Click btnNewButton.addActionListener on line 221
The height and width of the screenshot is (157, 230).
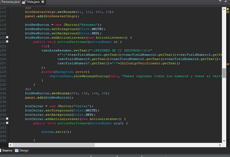(55, 38)
